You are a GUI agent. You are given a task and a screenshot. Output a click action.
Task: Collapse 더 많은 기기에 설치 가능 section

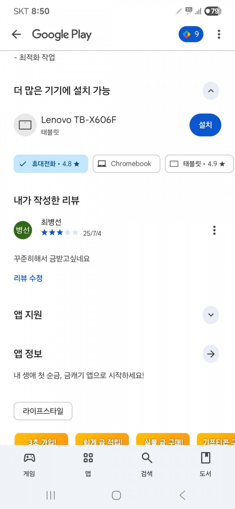(211, 91)
